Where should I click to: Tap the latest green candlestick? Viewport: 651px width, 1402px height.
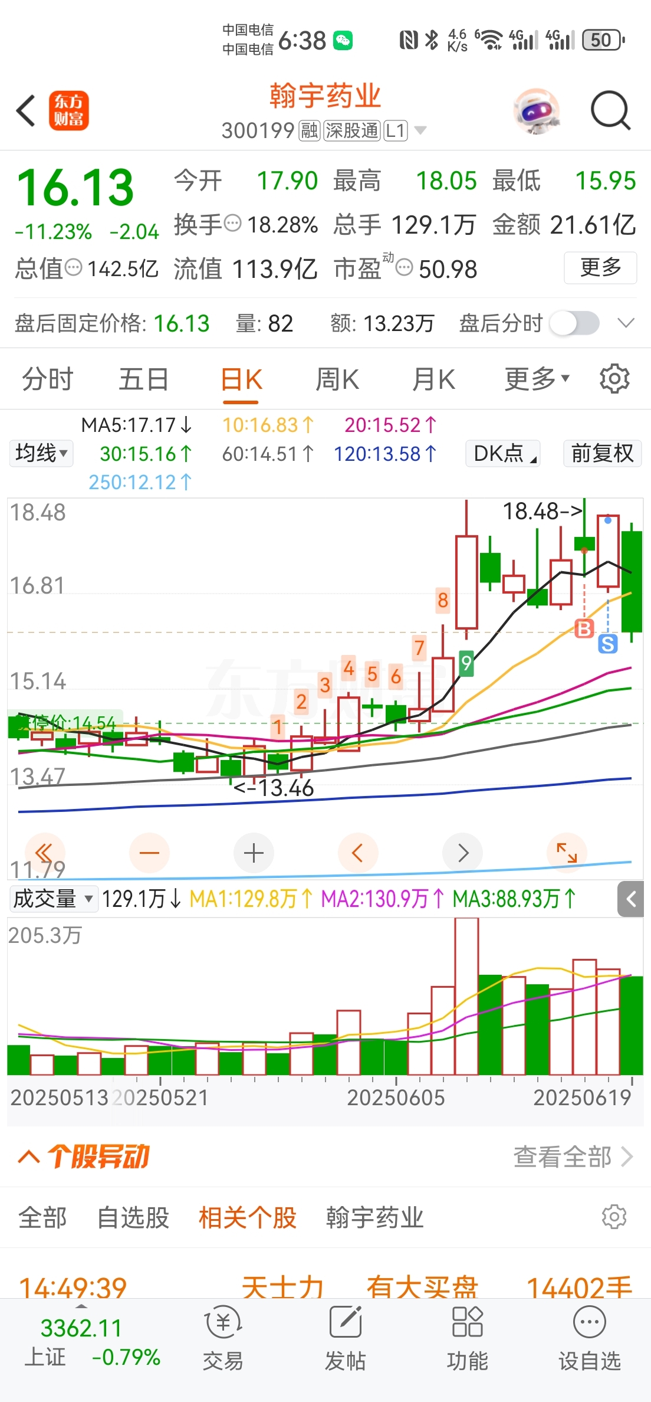pos(632,582)
